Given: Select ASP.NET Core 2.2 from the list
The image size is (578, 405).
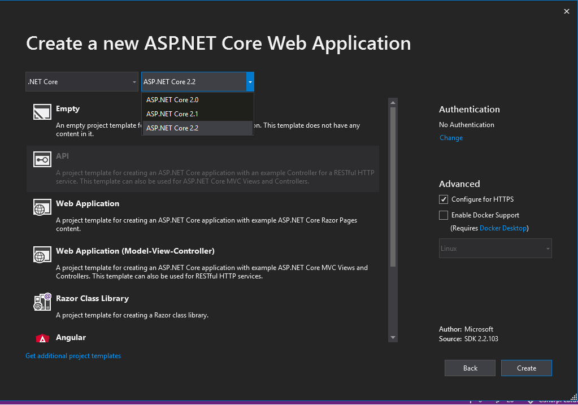Looking at the screenshot, I should (x=198, y=128).
